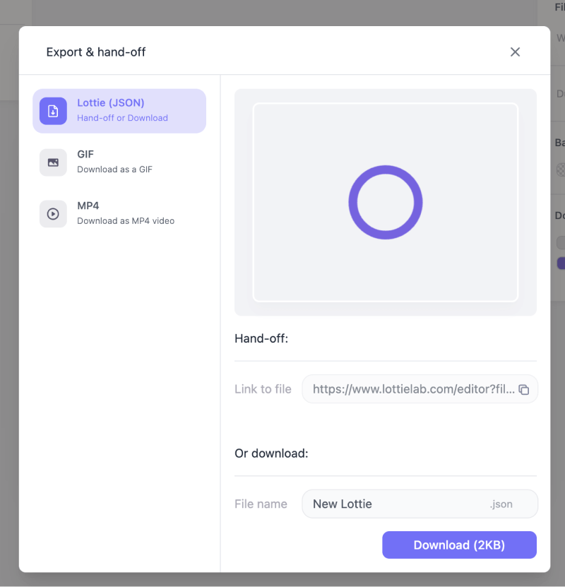Click the "Export & hand-off" dialog title
This screenshot has width=565, height=587.
tap(96, 52)
